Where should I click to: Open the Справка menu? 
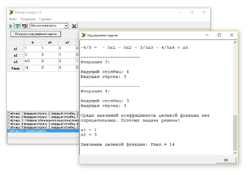coord(46,19)
